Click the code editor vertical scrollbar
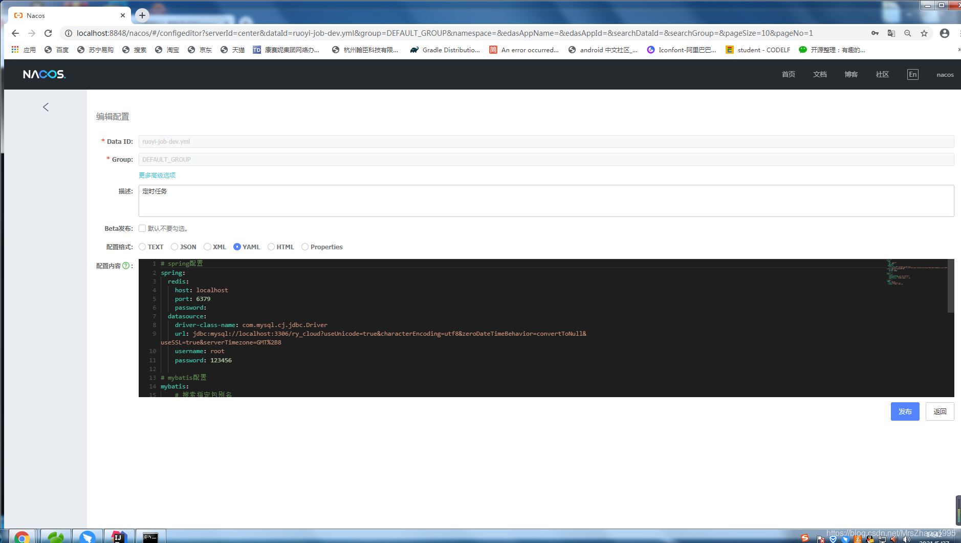The height and width of the screenshot is (543, 961). point(951,287)
